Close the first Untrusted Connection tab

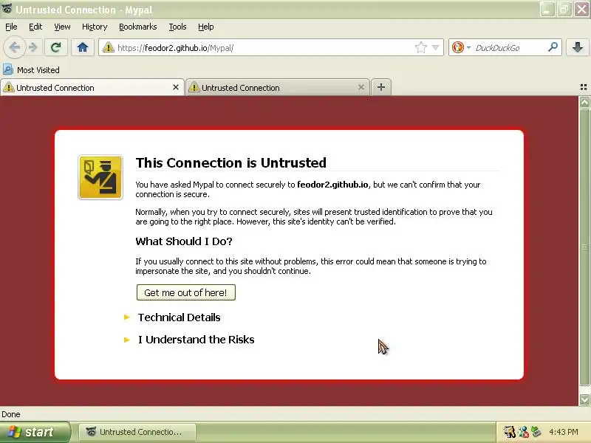[176, 87]
